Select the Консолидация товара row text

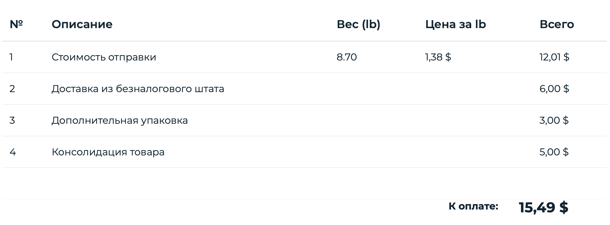coord(108,152)
